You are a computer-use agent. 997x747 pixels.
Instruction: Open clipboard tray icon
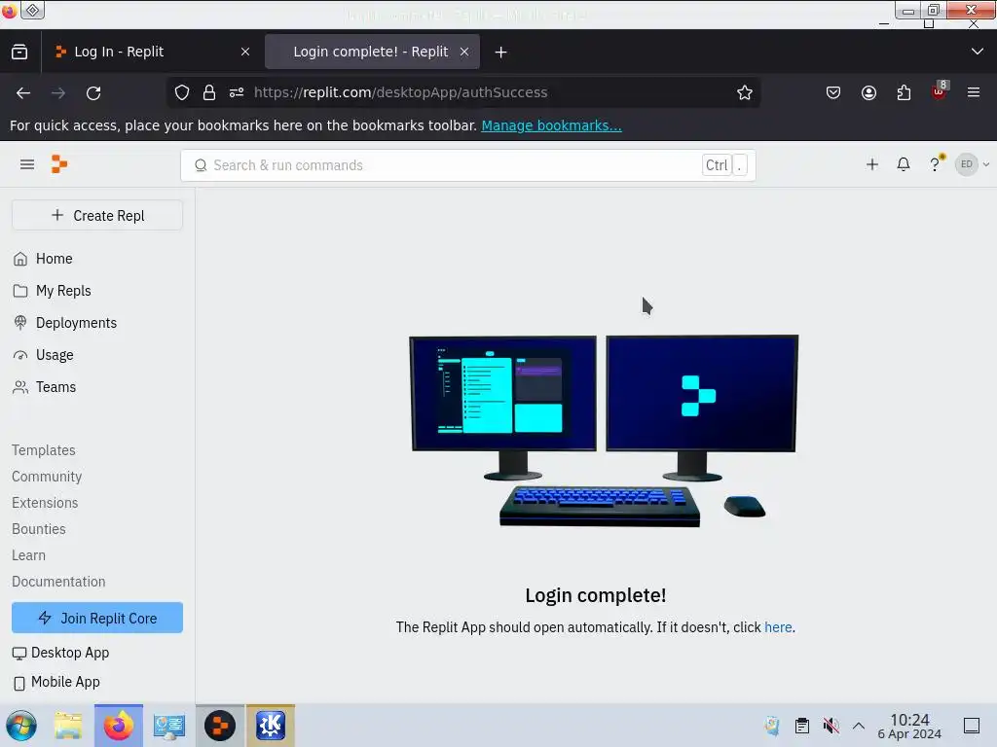point(802,726)
